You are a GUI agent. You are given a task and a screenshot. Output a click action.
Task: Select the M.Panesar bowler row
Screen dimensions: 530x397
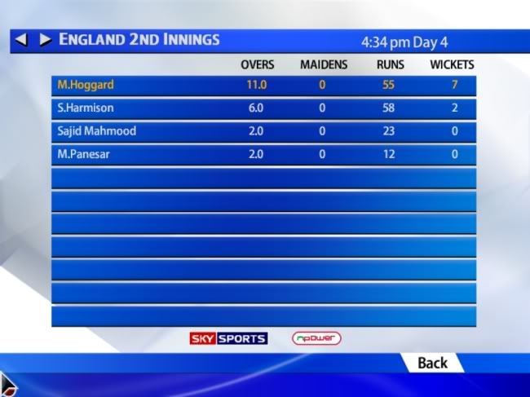coord(263,155)
